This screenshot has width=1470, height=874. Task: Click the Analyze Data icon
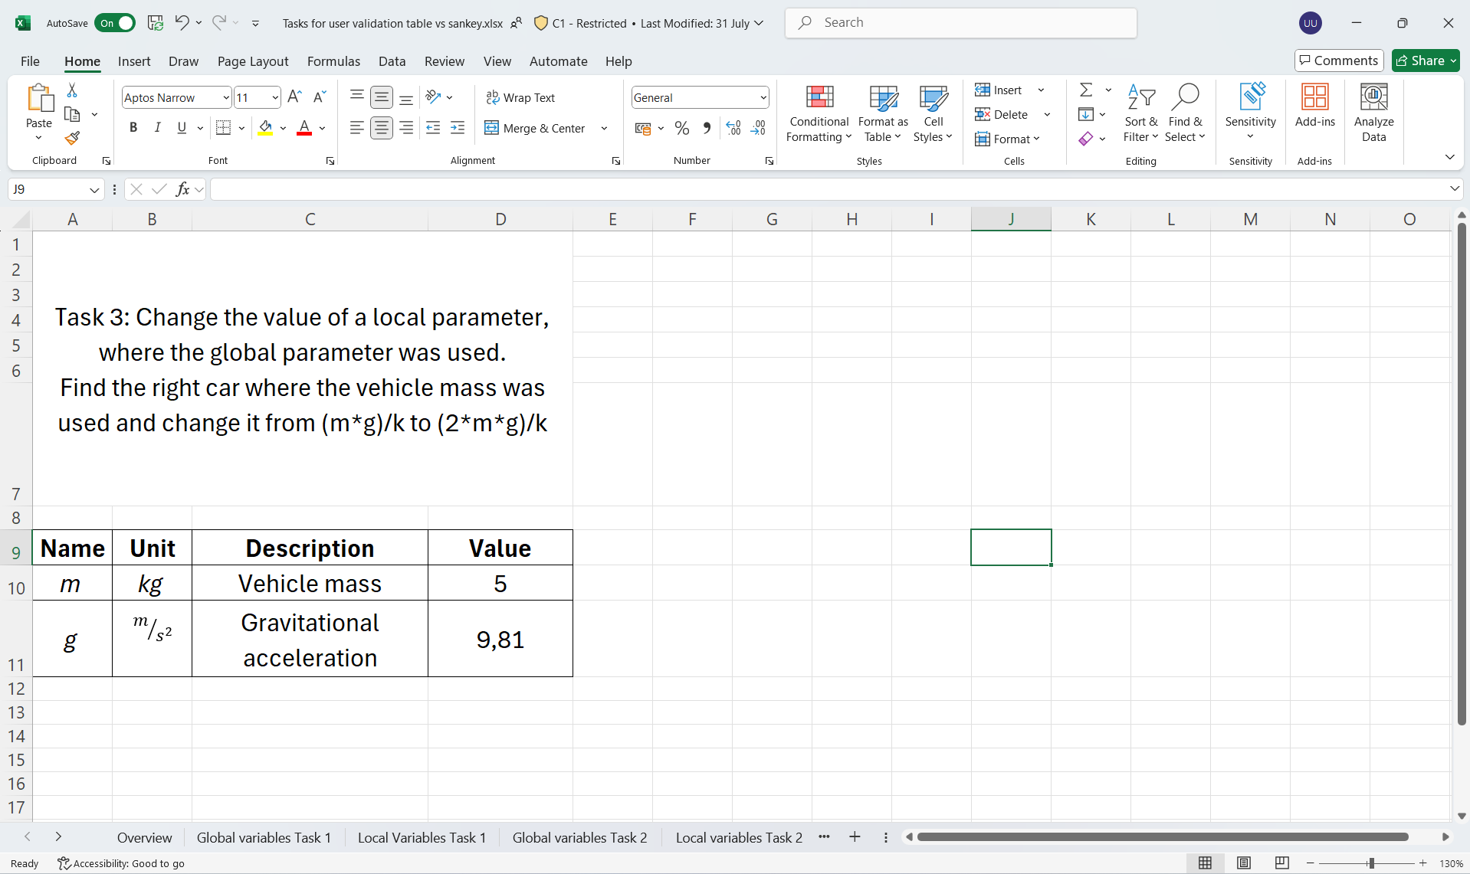[1373, 113]
